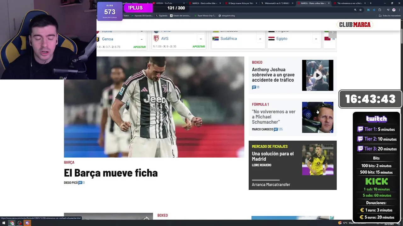This screenshot has width=403, height=226.
Task: Click the zoom magnifier icon in address bar
Action: tap(355, 10)
